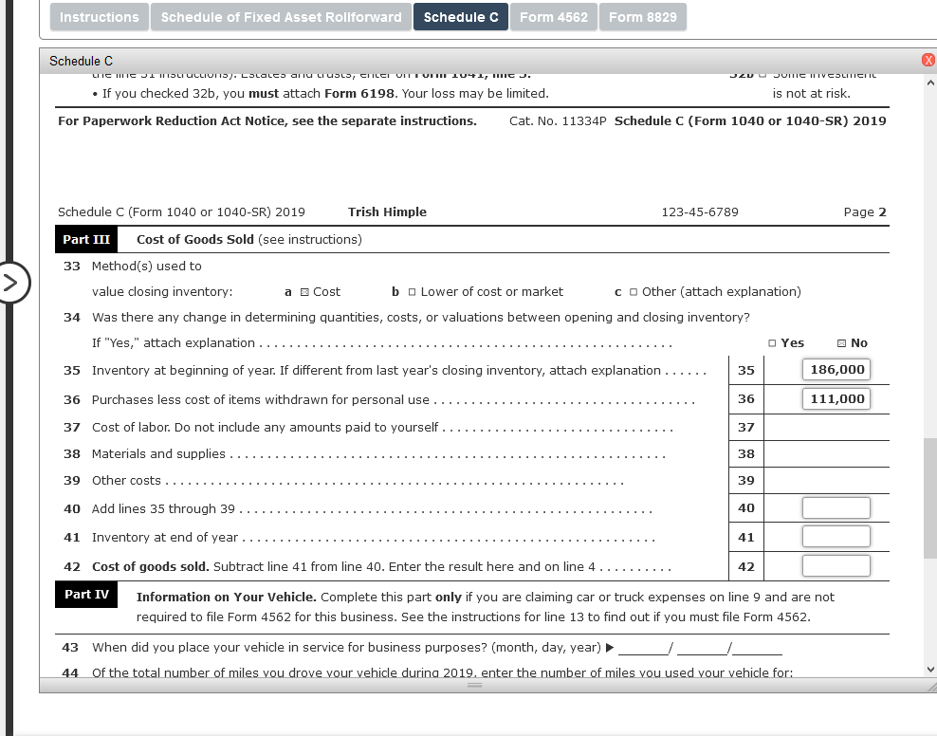
Task: Click the line 36 purchases amount field
Action: coord(836,398)
